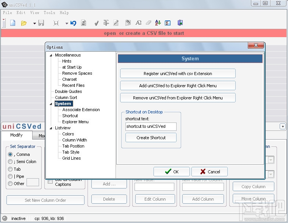Click the toolbar grip handle

click(x=4, y=23)
